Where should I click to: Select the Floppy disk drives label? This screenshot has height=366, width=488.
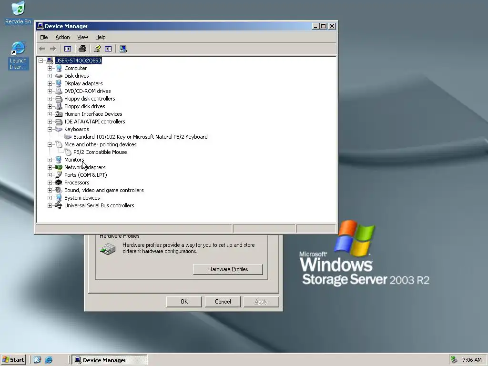click(x=85, y=106)
